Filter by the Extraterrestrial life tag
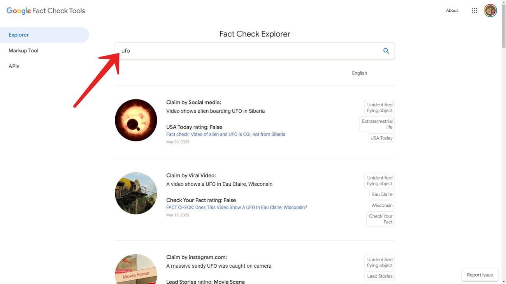The image size is (506, 284). tap(377, 123)
